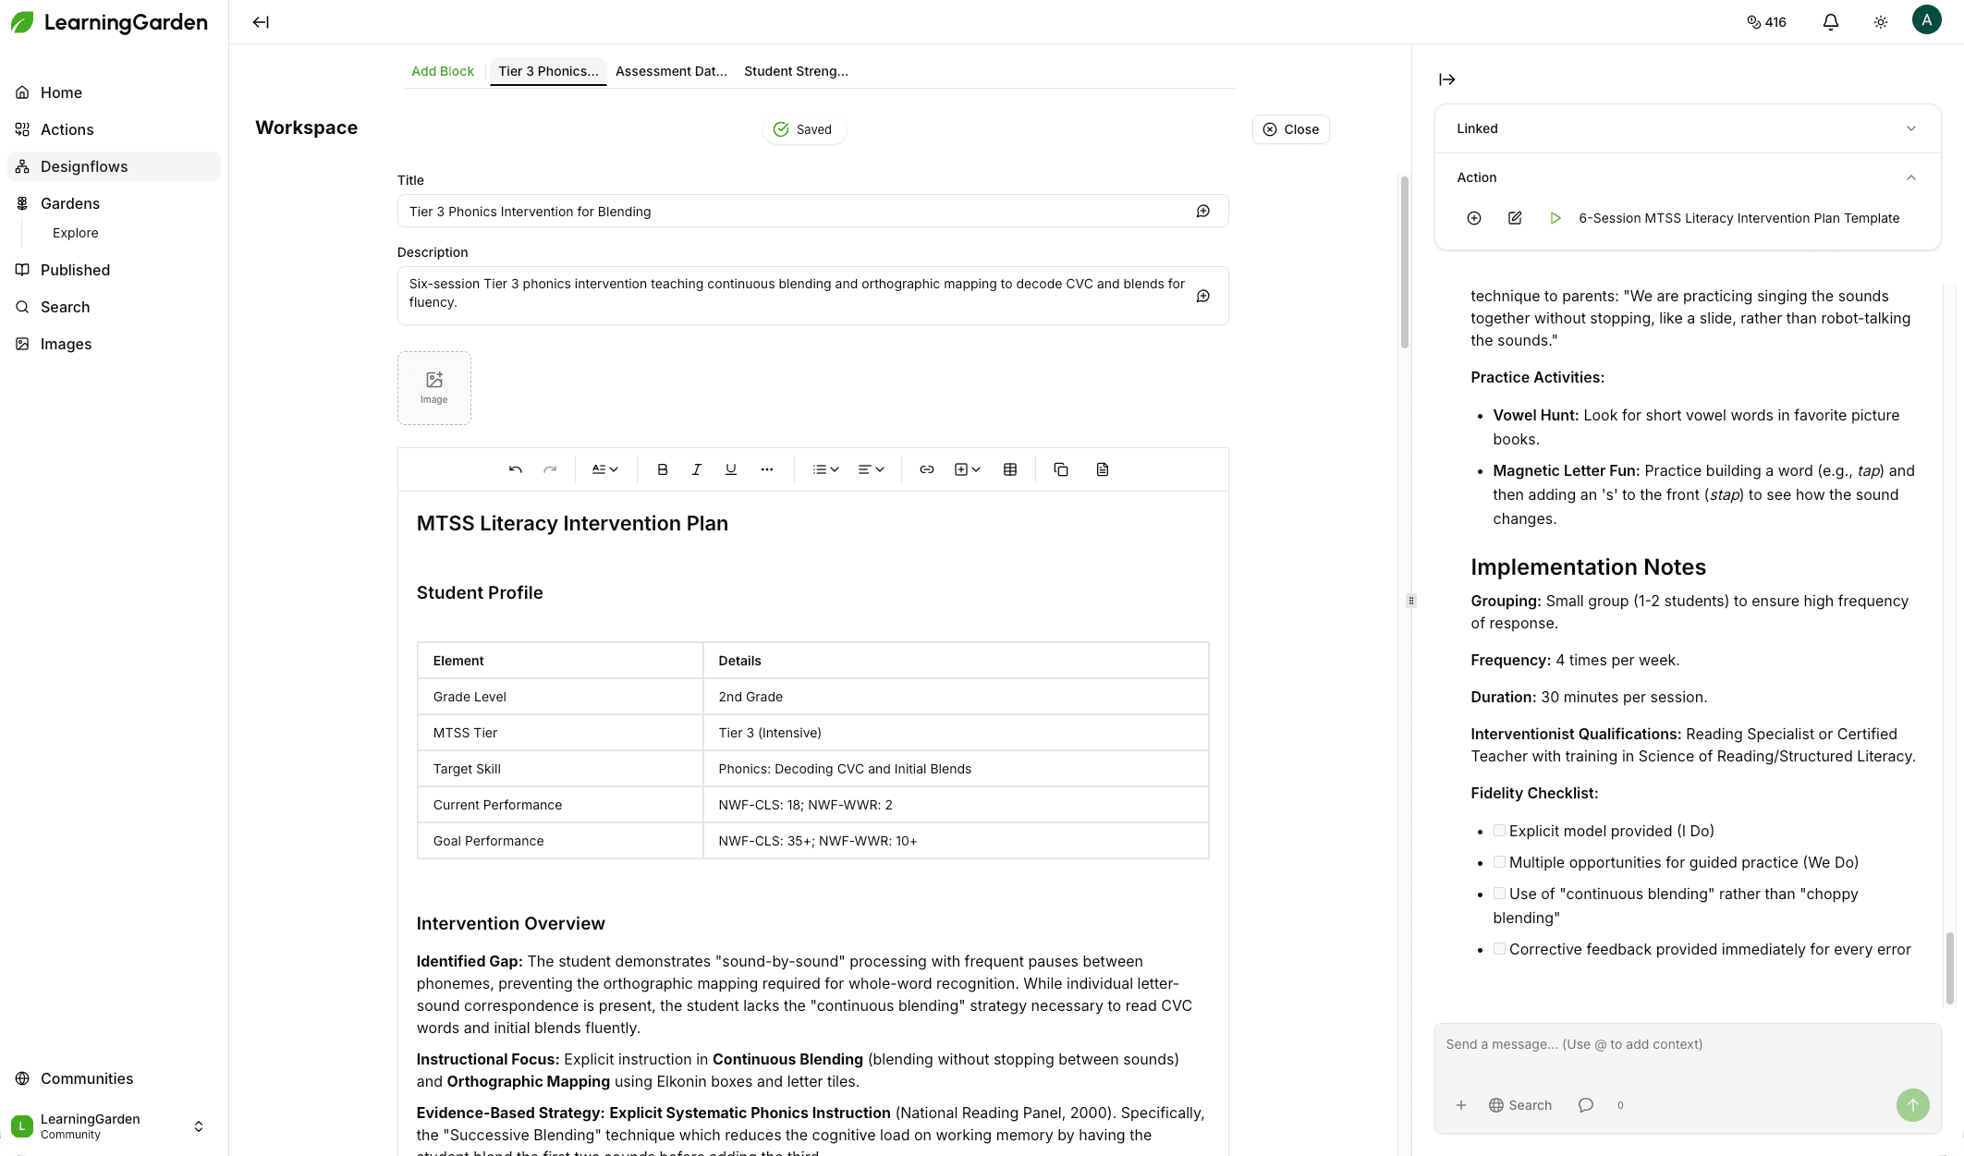Toggle underline formatting

[731, 469]
